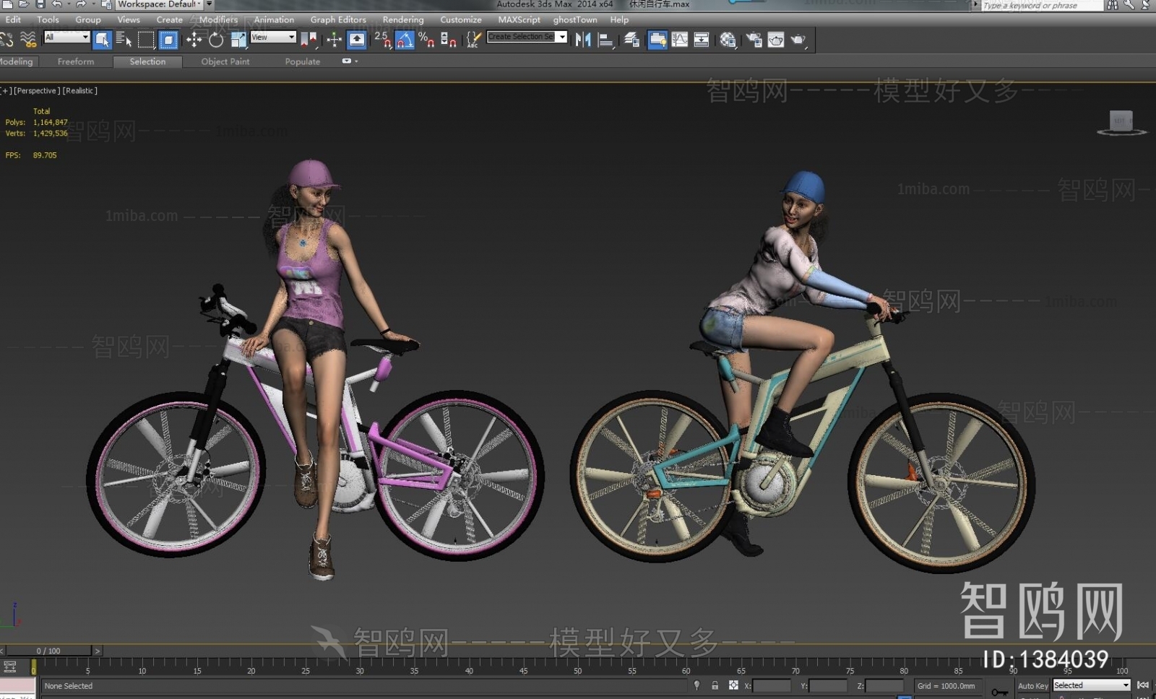Open the Modifiers menu
This screenshot has height=699, width=1156.
tap(218, 19)
